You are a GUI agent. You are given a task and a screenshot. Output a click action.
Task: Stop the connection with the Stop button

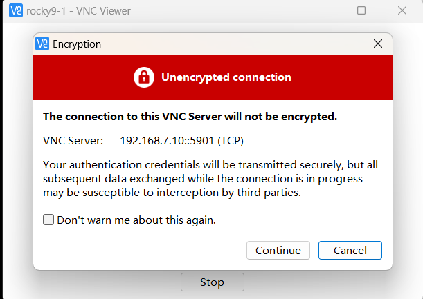(x=212, y=282)
